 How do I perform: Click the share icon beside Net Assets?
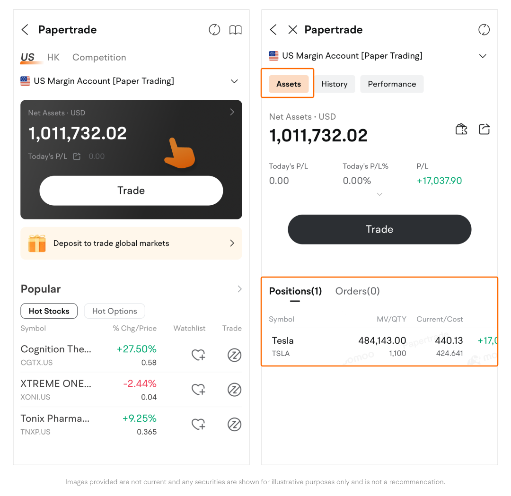(484, 129)
